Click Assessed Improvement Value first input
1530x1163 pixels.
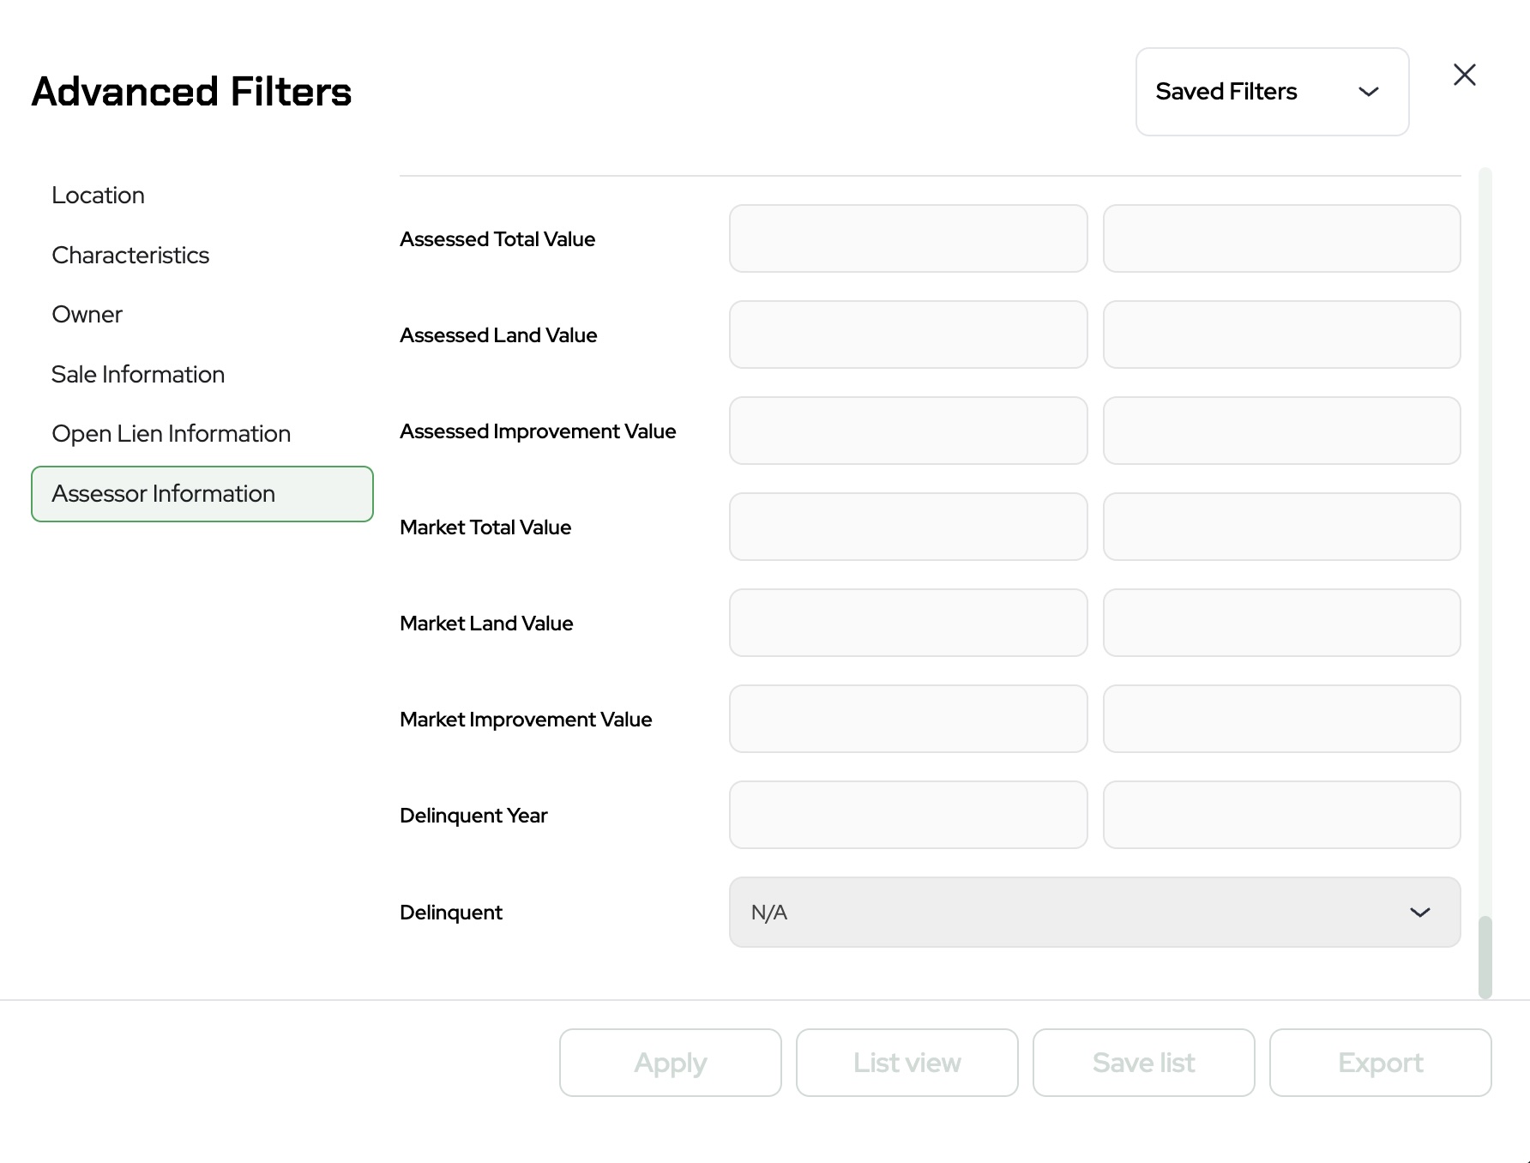(908, 431)
